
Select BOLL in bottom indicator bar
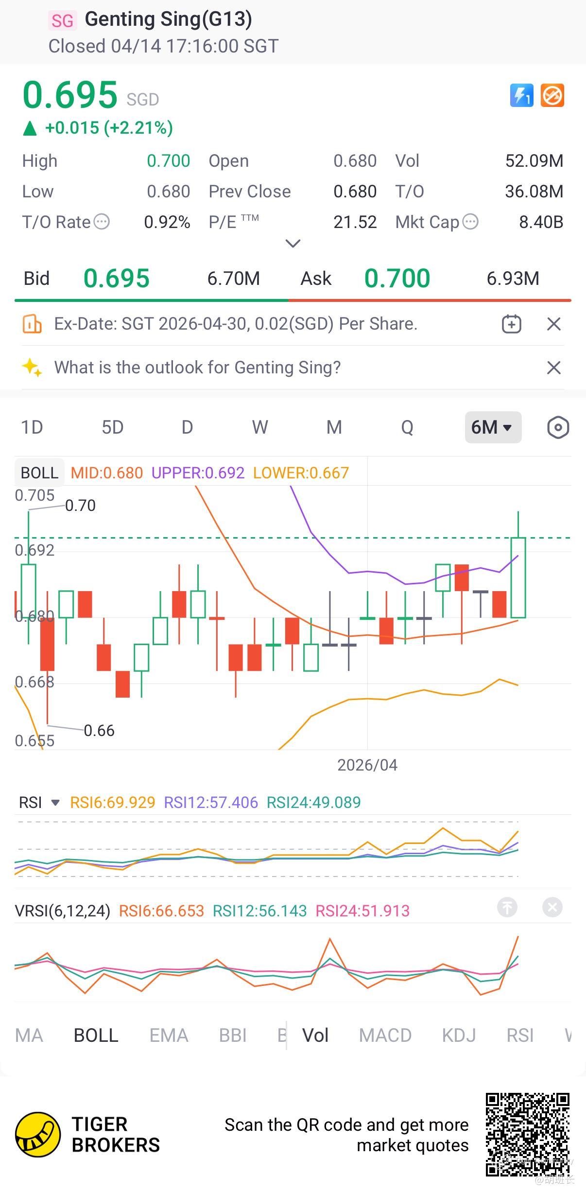point(96,1035)
